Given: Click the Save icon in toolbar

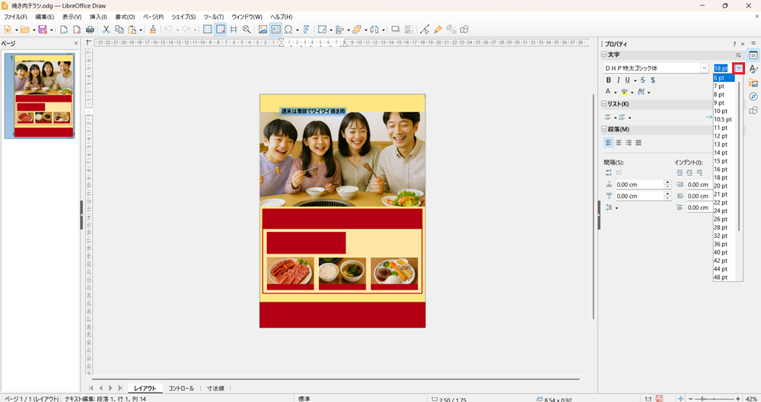Looking at the screenshot, I should (43, 30).
